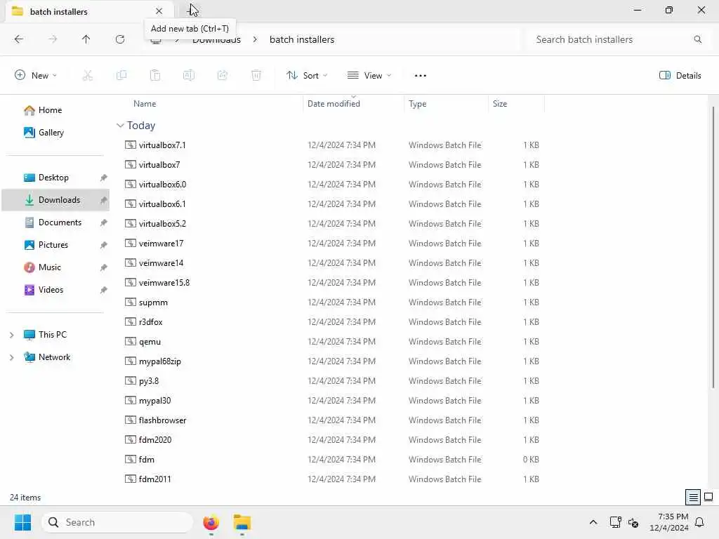Viewport: 719px width, 539px height.
Task: Select Downloads in navigation pane
Action: tap(55, 200)
